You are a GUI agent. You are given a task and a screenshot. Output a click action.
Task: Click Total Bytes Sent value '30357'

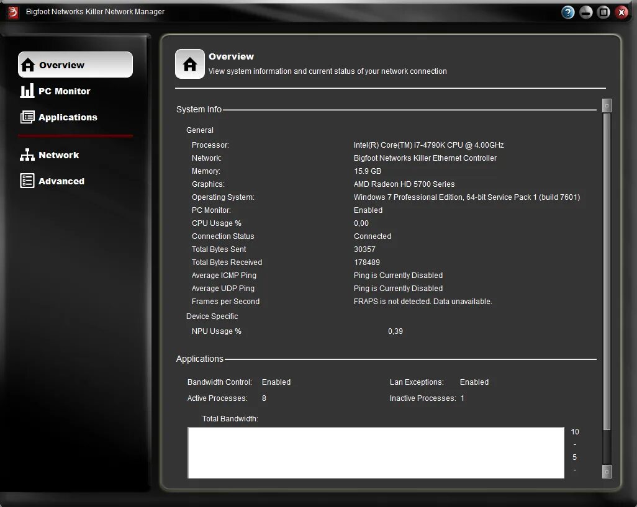click(x=364, y=249)
